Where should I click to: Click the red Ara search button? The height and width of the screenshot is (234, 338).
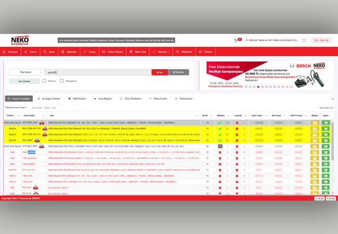(160, 72)
